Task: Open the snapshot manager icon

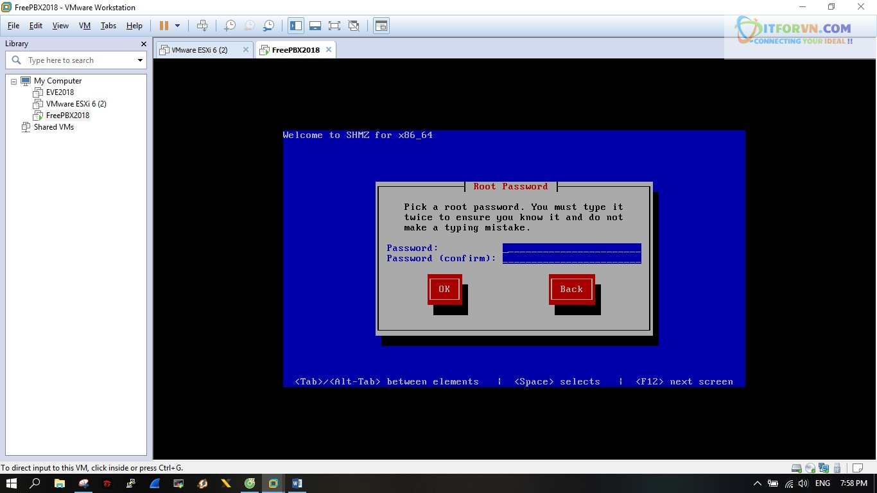Action: pos(268,26)
